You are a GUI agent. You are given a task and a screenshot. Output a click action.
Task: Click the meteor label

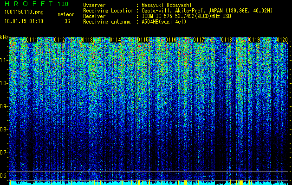point(66,14)
